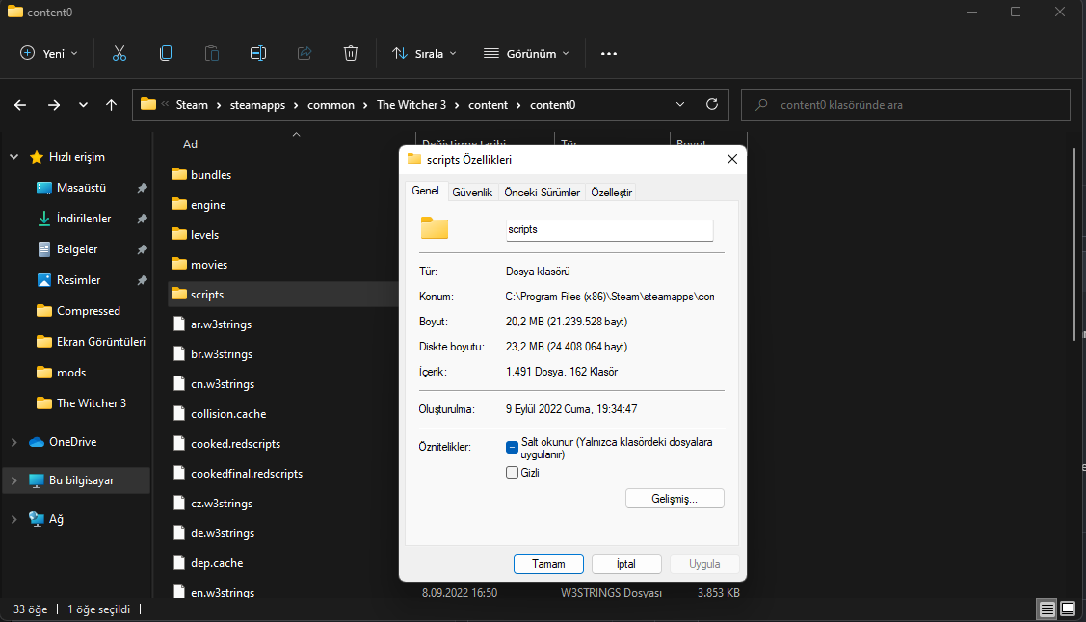
Task: Click the content breadcrumb segment
Action: coord(489,105)
